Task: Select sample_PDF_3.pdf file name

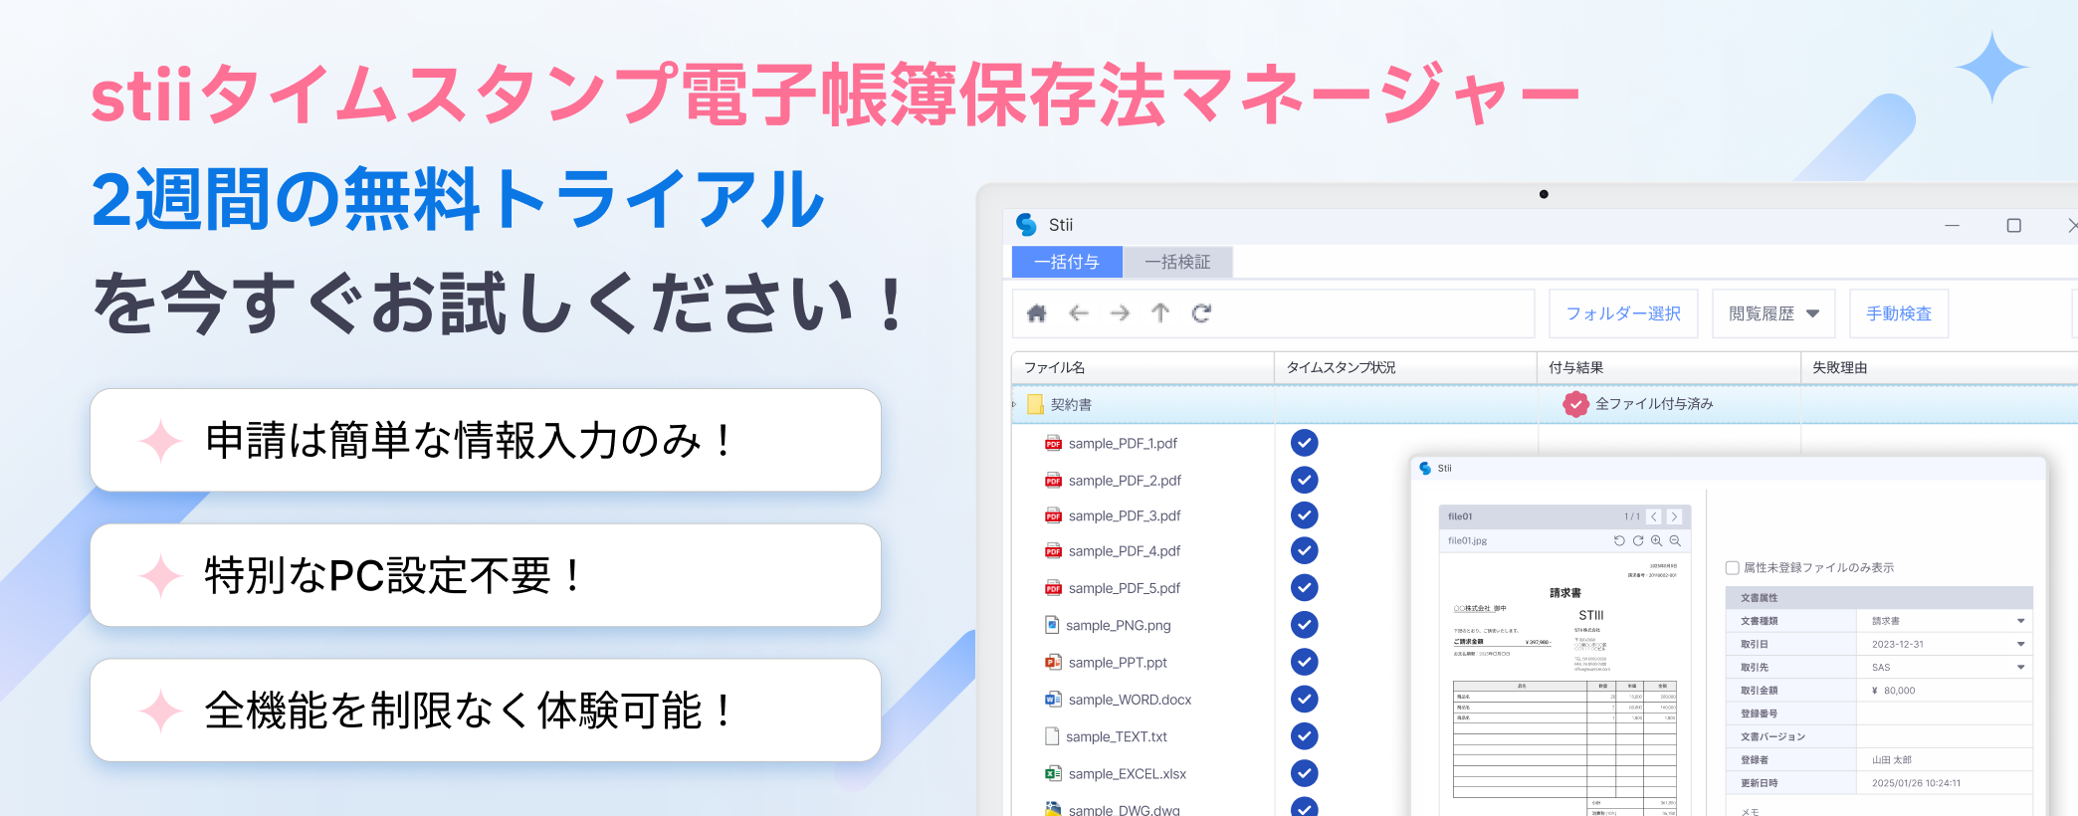Action: (1125, 516)
